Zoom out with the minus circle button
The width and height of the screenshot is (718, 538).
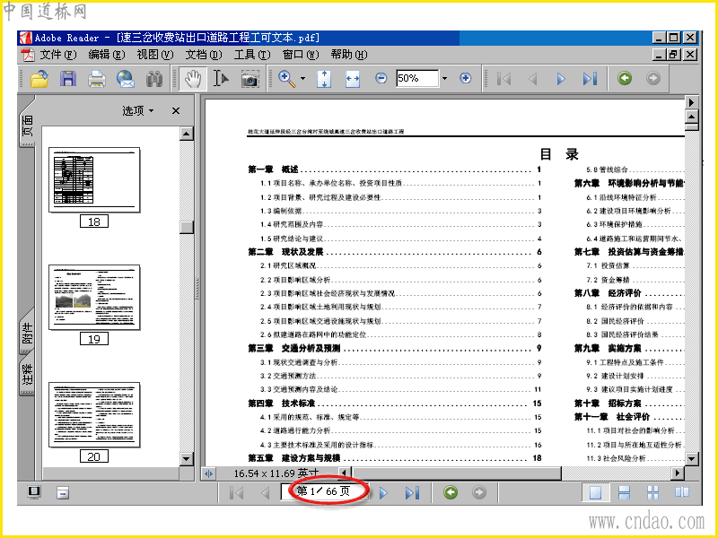click(x=381, y=78)
